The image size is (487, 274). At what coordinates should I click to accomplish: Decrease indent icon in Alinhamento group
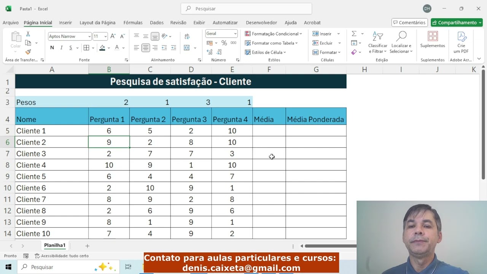click(164, 48)
